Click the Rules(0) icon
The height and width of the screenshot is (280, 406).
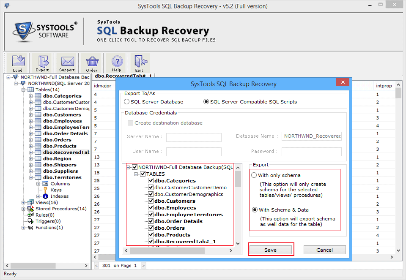pos(30,215)
